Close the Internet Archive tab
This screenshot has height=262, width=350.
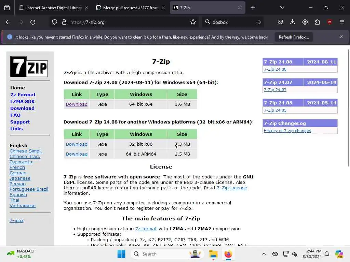[x=86, y=8]
